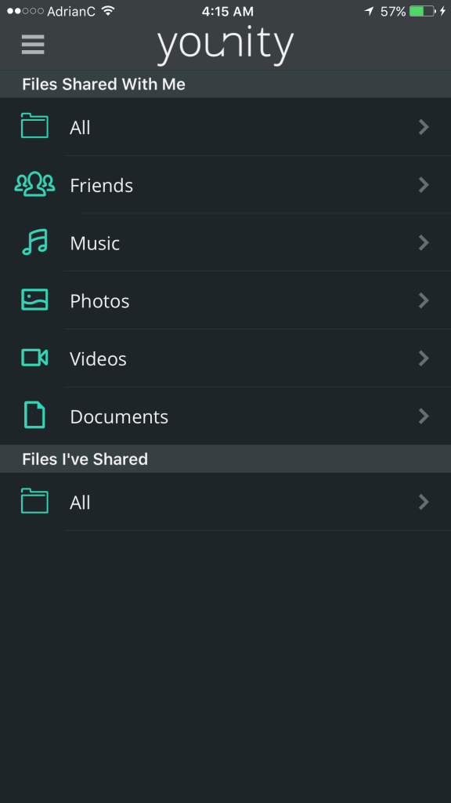Viewport: 451px width, 803px height.
Task: Tap the battery indicator in status bar
Action: coord(422,11)
